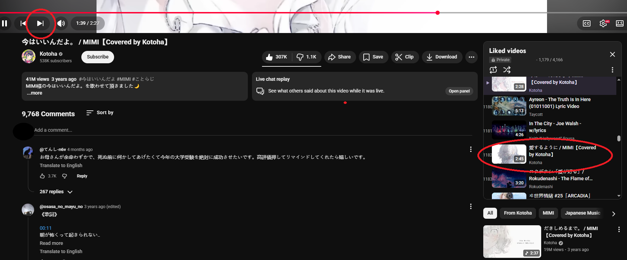Open the #MIMI hashtag link

coord(124,79)
